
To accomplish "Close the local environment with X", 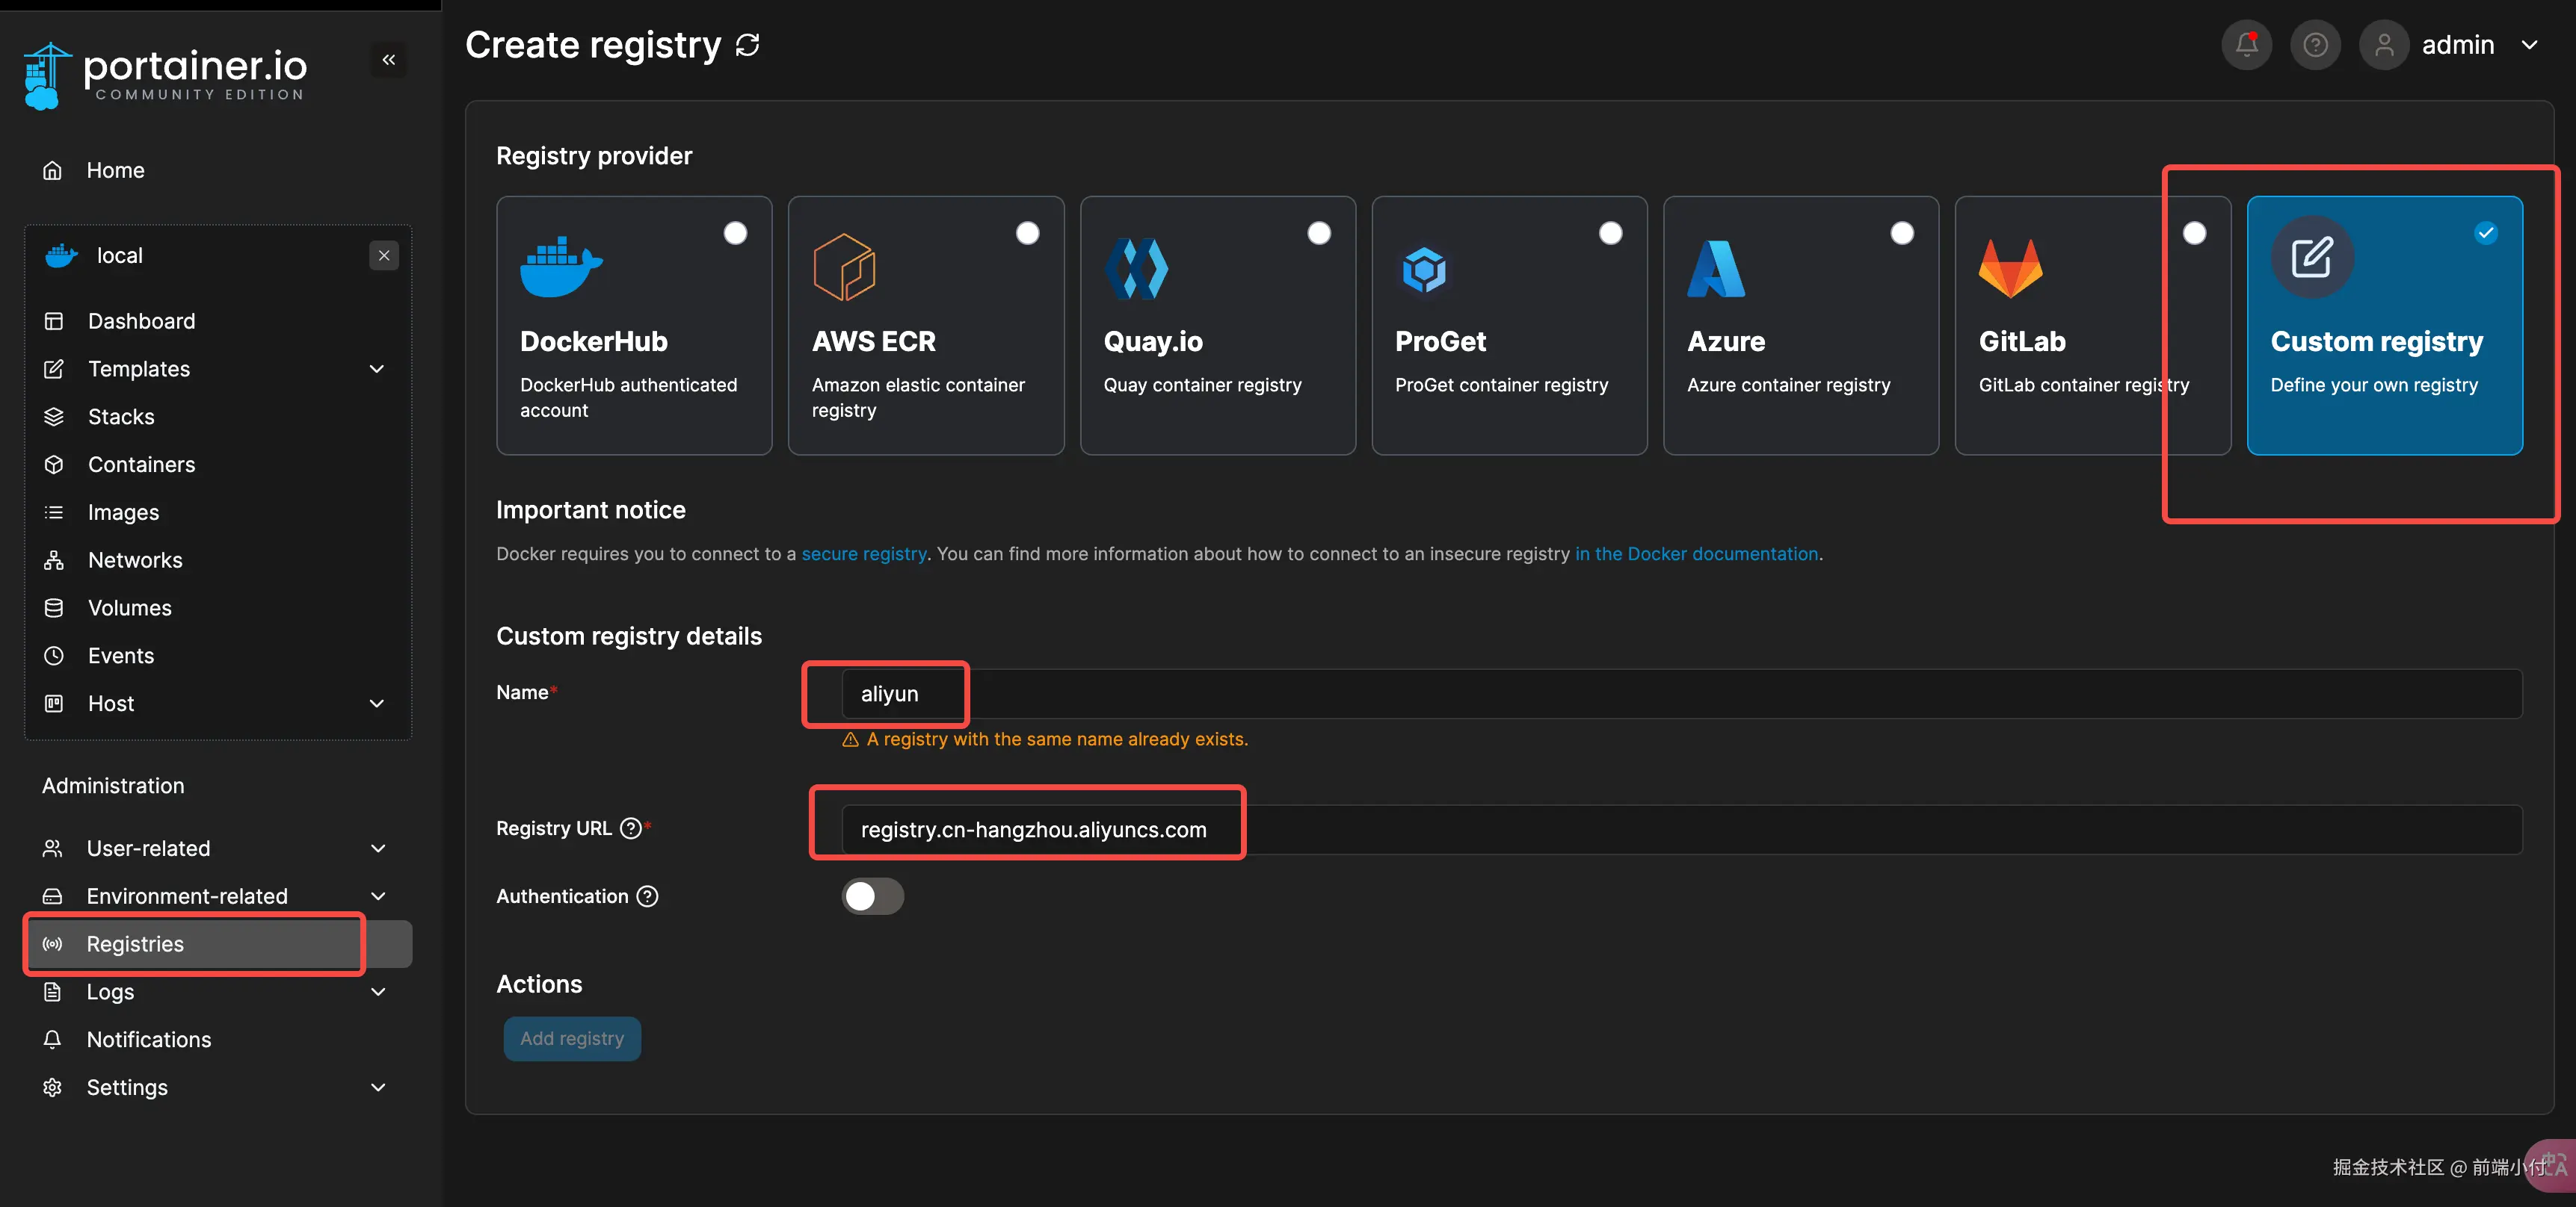I will 384,255.
